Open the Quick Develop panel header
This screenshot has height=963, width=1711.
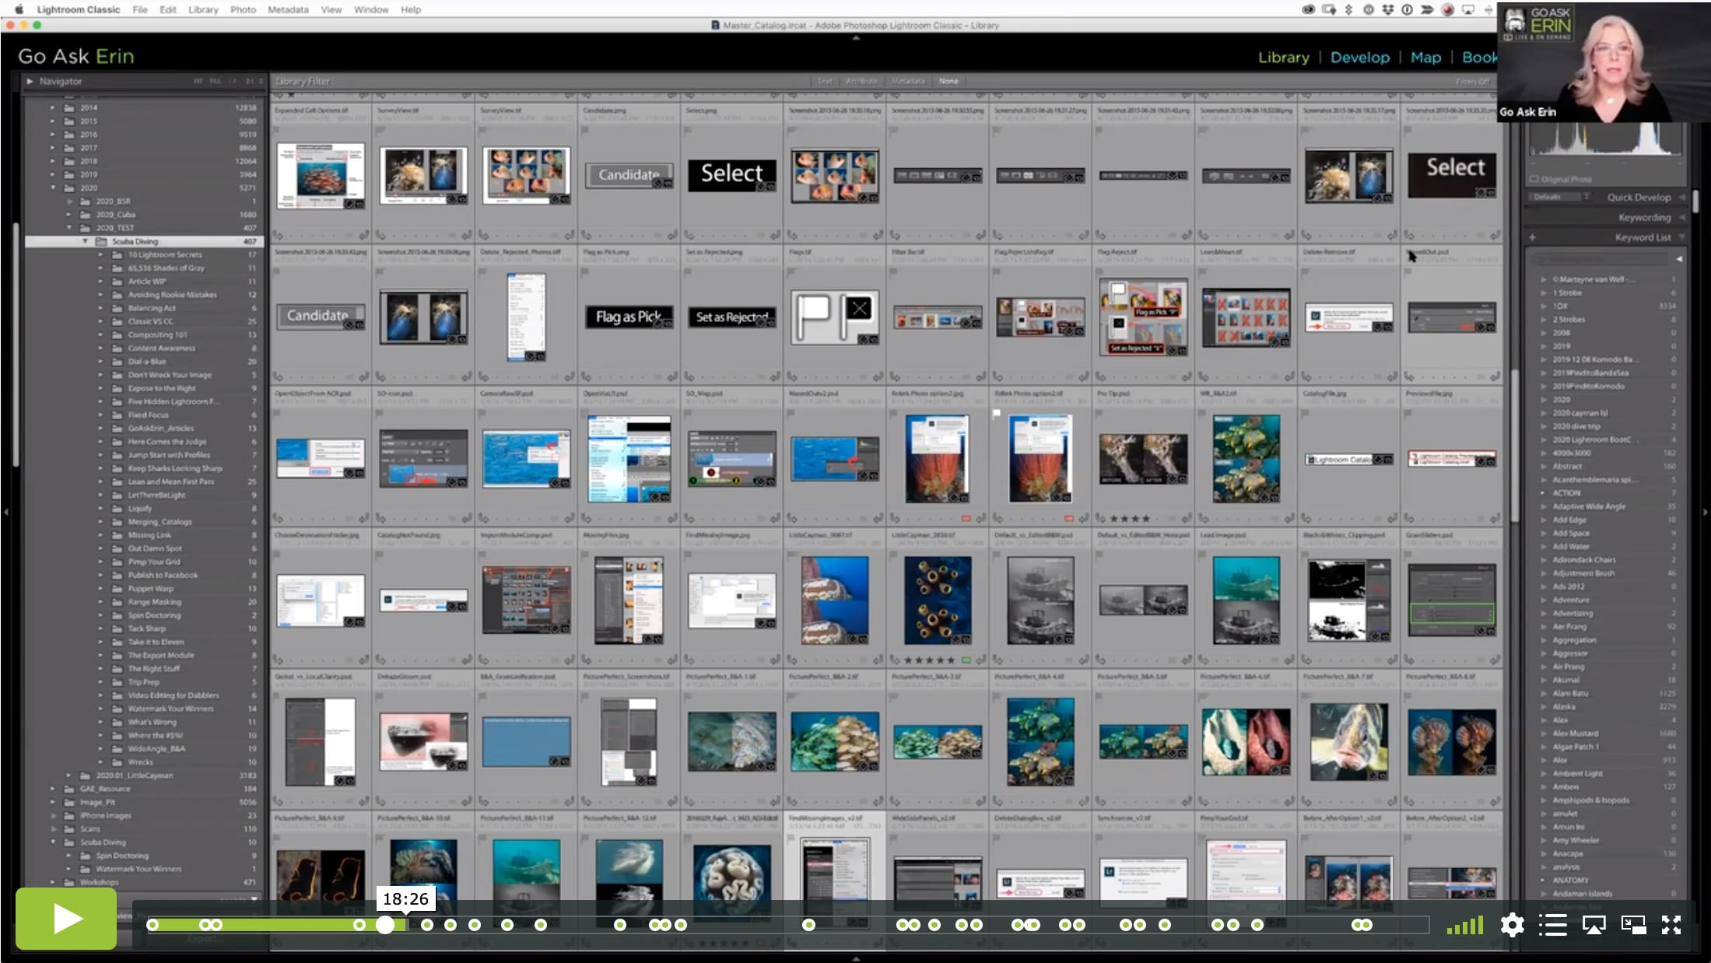(1639, 198)
